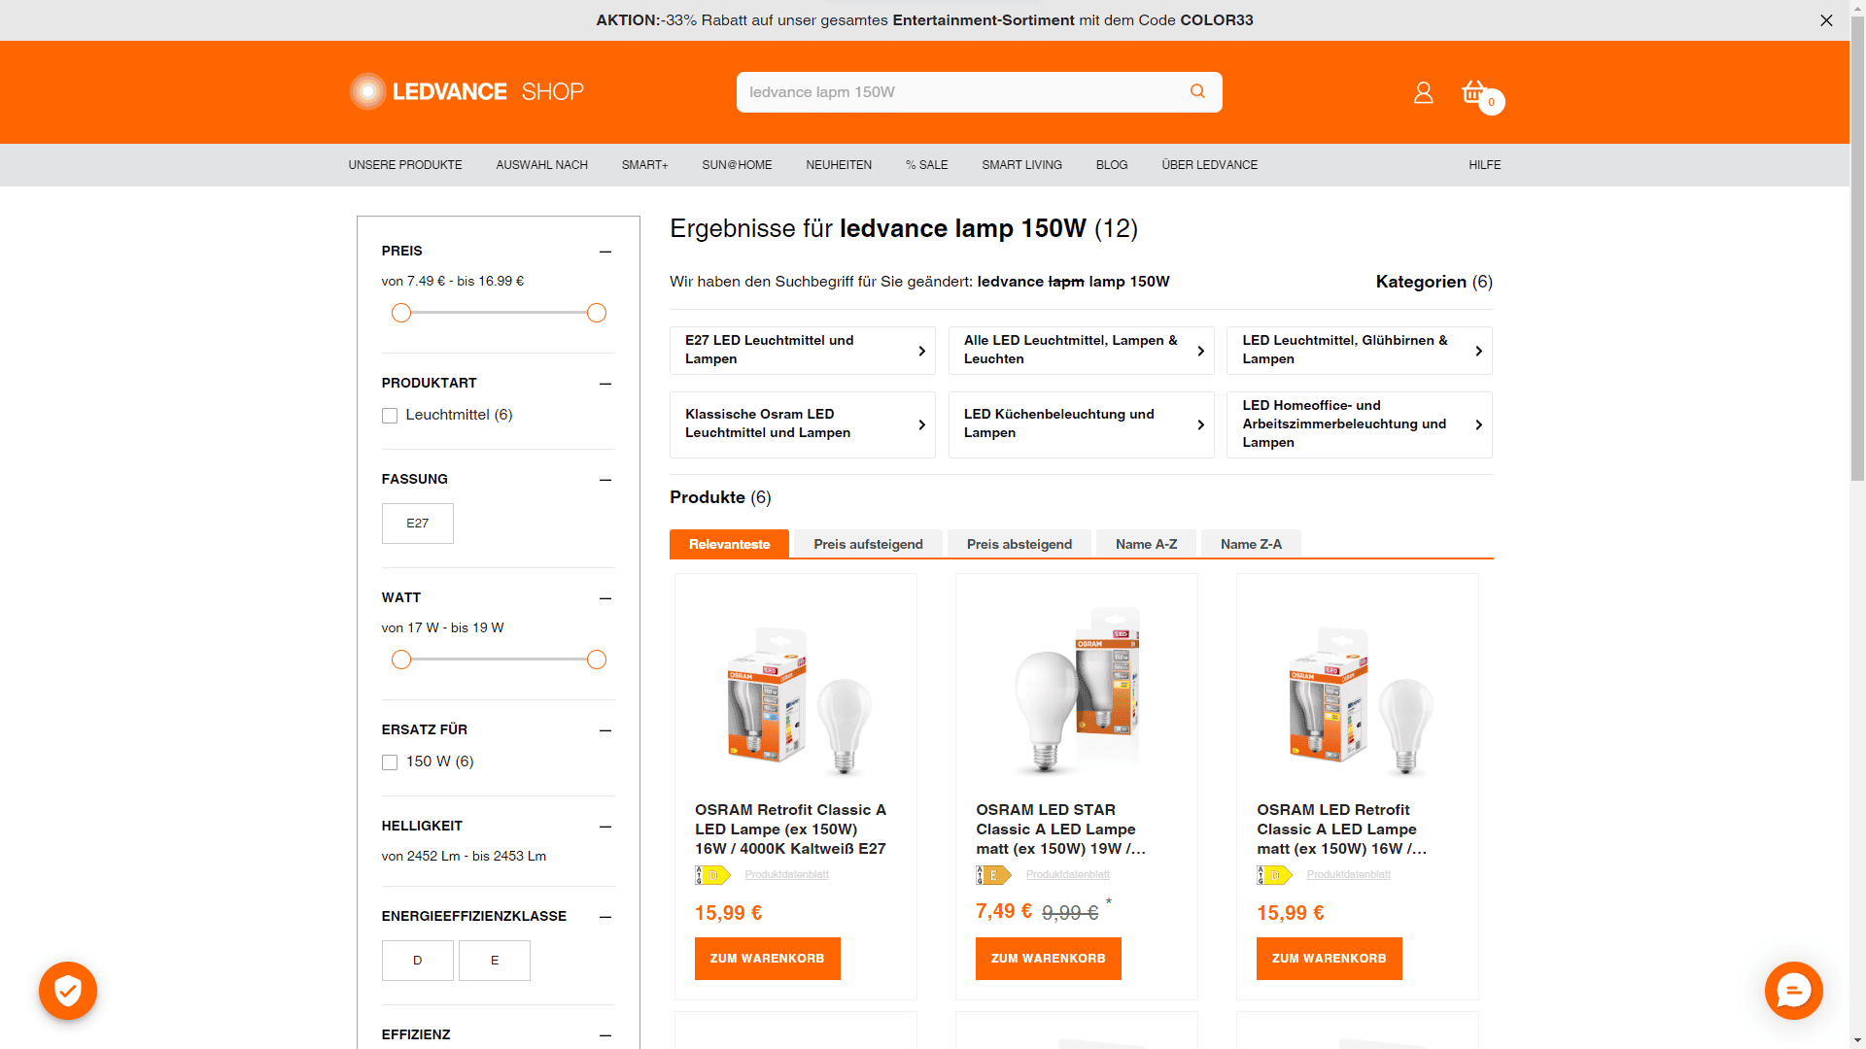This screenshot has width=1866, height=1049.
Task: Collapse the WATT filter section
Action: 605,598
